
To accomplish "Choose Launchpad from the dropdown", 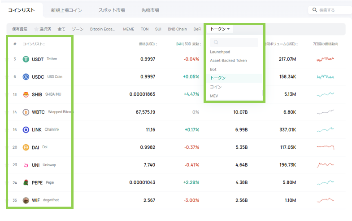I will point(220,52).
